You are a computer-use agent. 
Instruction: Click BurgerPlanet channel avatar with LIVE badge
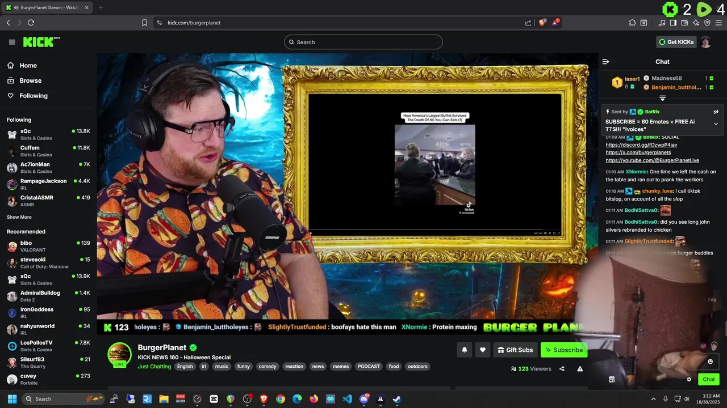119,355
